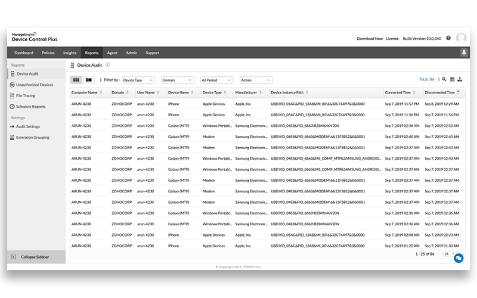Switch to the grid table view

click(x=76, y=79)
